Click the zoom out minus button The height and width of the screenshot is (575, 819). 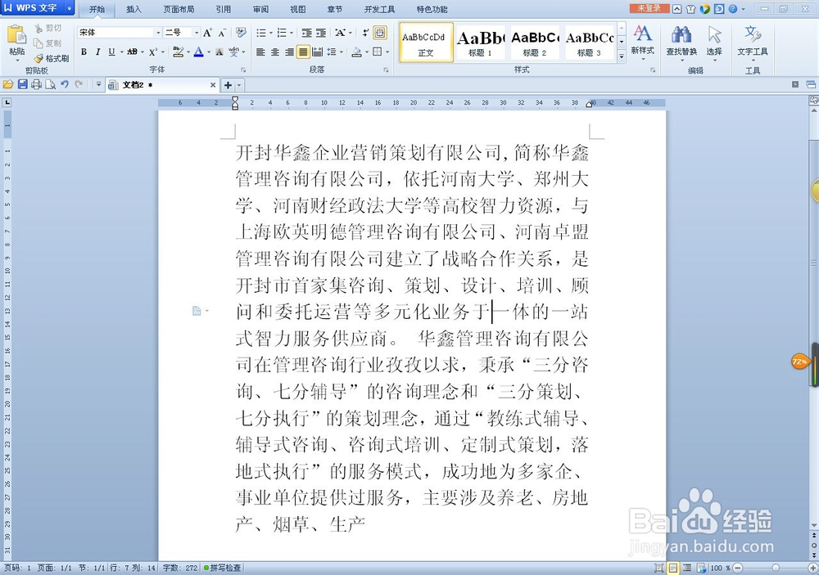tap(738, 568)
